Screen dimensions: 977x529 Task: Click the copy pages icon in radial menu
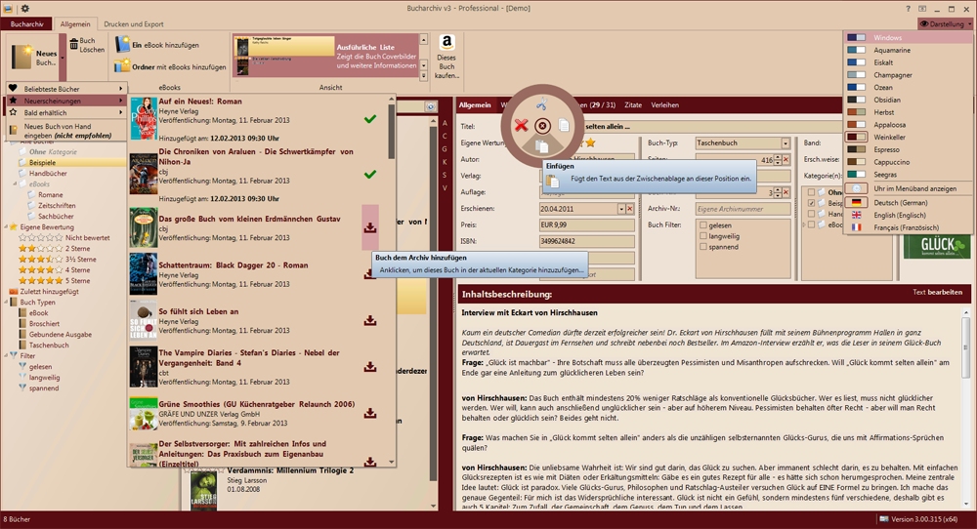[x=564, y=126]
